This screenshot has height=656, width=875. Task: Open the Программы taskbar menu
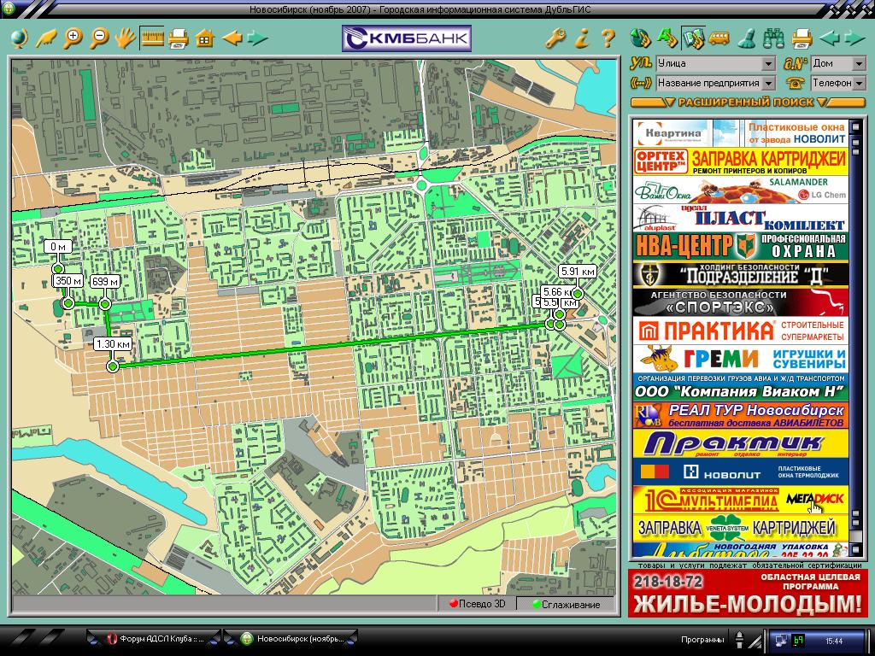tap(702, 640)
